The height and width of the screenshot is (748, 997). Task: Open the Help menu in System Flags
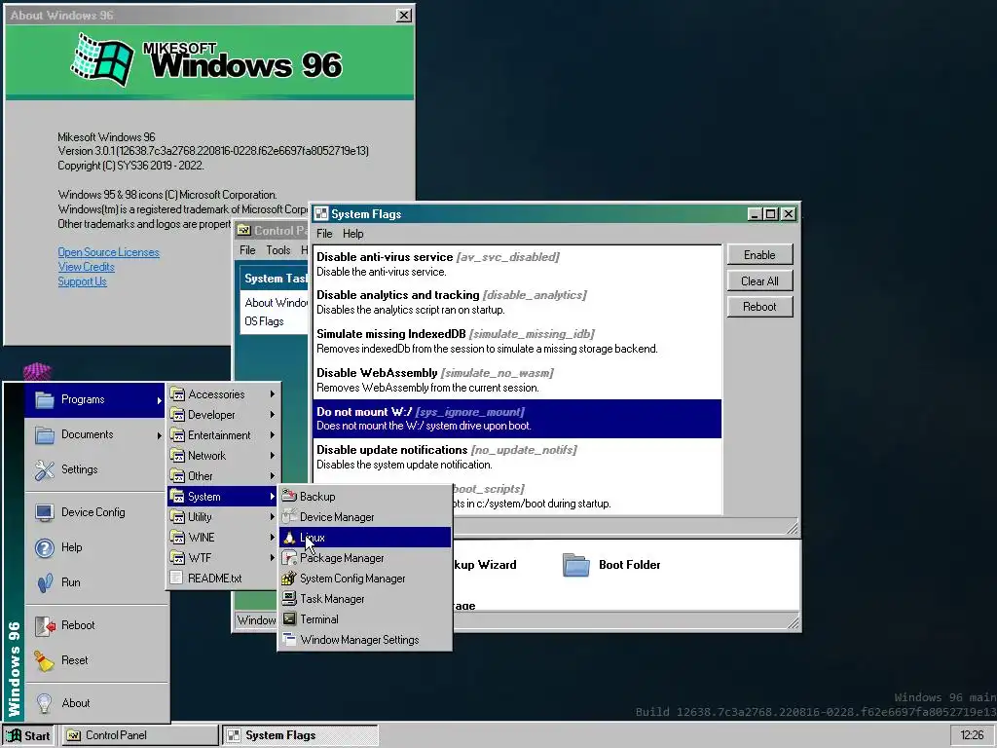[352, 234]
